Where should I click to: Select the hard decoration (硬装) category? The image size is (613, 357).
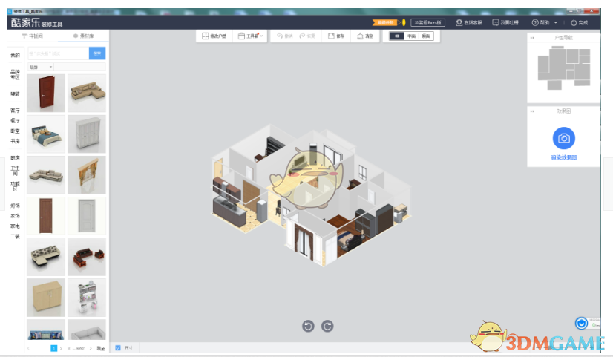point(15,94)
